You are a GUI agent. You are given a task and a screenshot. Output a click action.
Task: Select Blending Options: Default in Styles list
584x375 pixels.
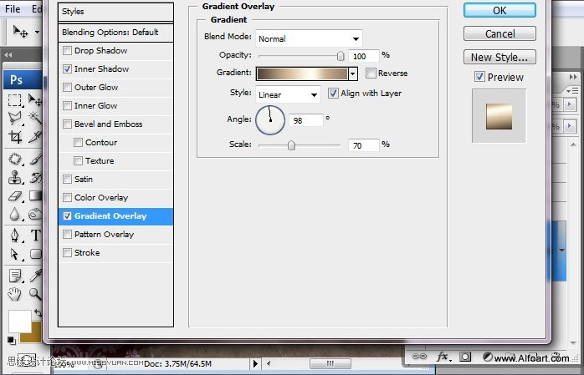point(110,33)
